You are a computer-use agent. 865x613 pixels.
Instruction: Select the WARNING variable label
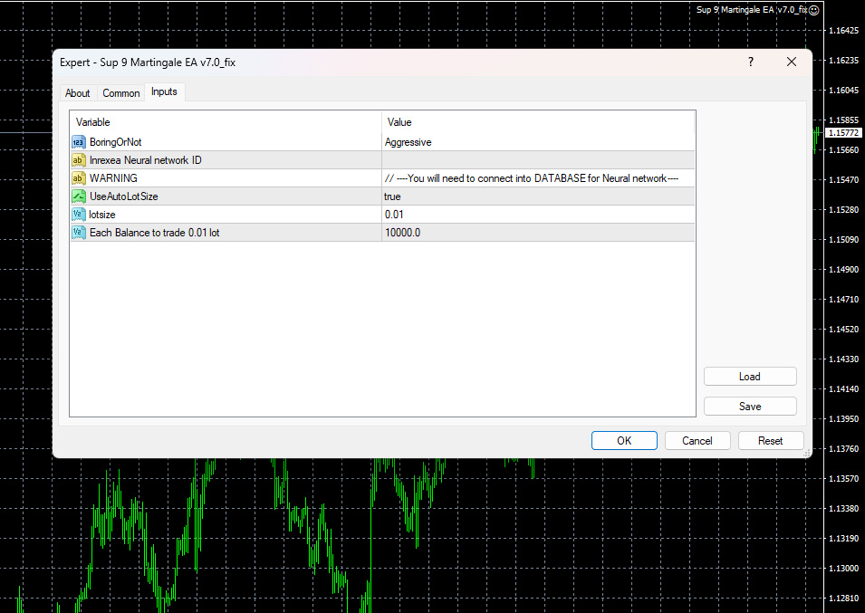113,178
